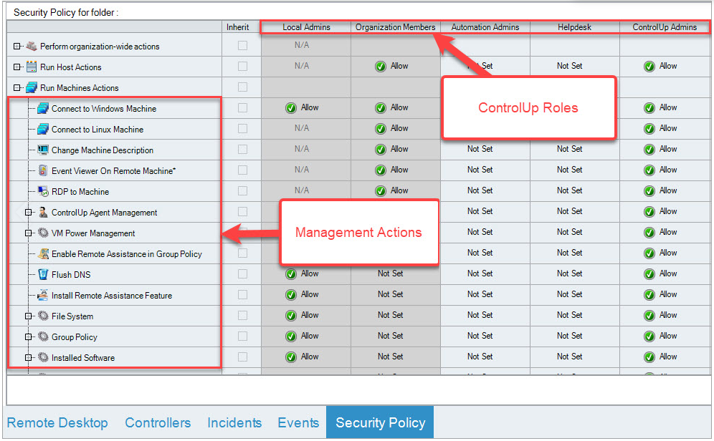Viewport: 714px width, 441px height.
Task: Expand the Installed Software node
Action: (28, 358)
